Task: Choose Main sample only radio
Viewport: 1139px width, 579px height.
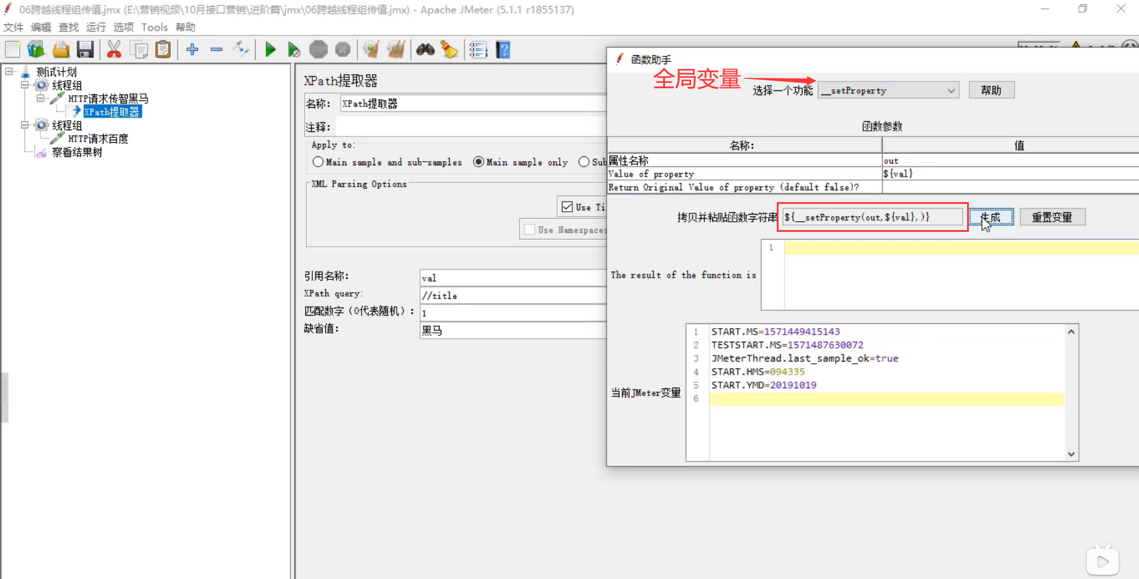Action: pos(479,162)
